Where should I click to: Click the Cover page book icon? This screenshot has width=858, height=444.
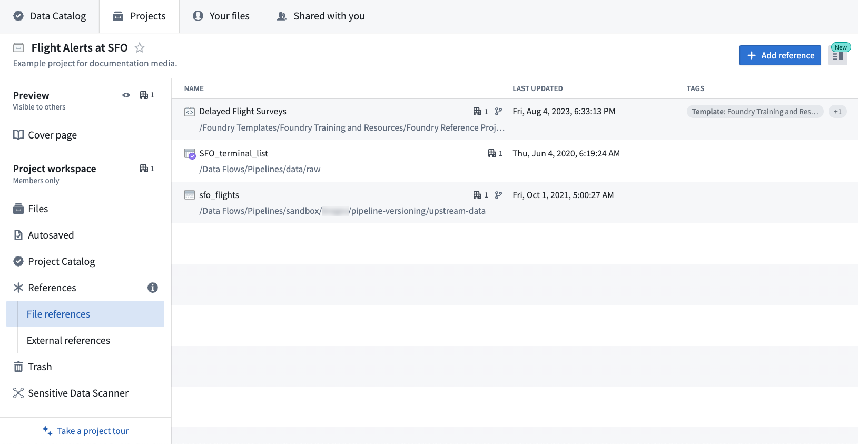(18, 135)
